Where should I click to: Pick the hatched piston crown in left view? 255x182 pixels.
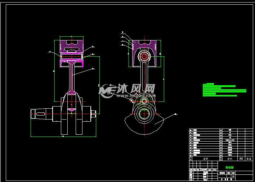click(x=72, y=45)
